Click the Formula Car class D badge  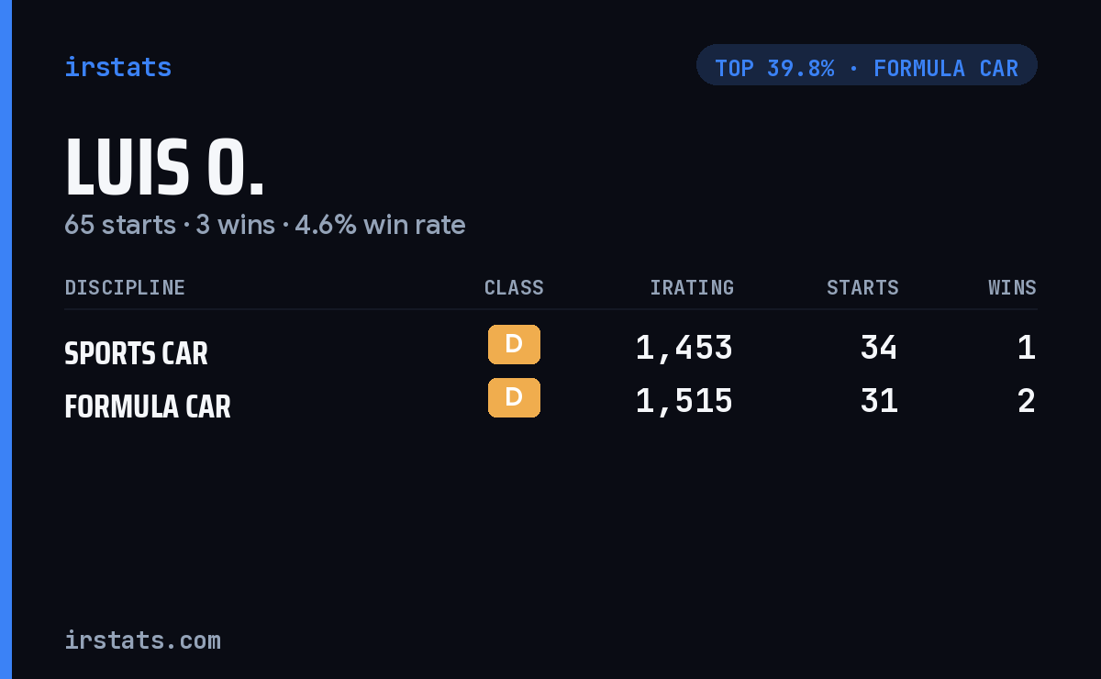514,398
